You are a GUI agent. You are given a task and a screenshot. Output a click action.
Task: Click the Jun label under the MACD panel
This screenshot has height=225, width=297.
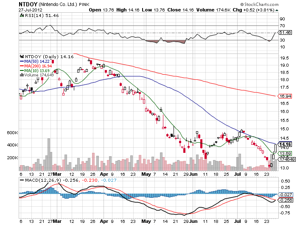[x=193, y=221]
